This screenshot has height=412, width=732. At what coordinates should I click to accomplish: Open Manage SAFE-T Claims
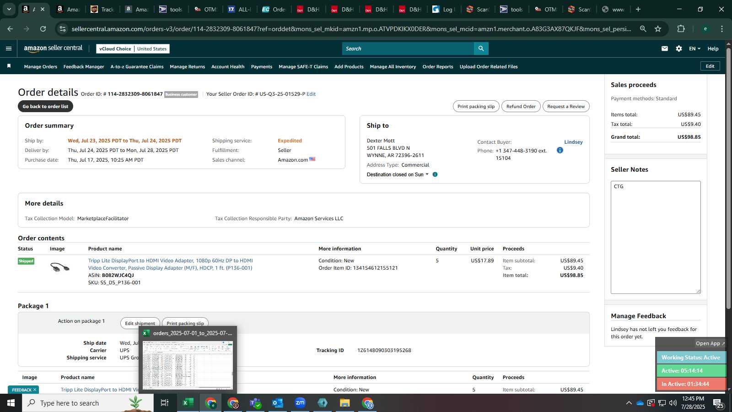click(303, 67)
